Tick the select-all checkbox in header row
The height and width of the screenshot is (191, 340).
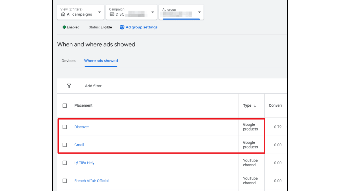click(x=65, y=106)
